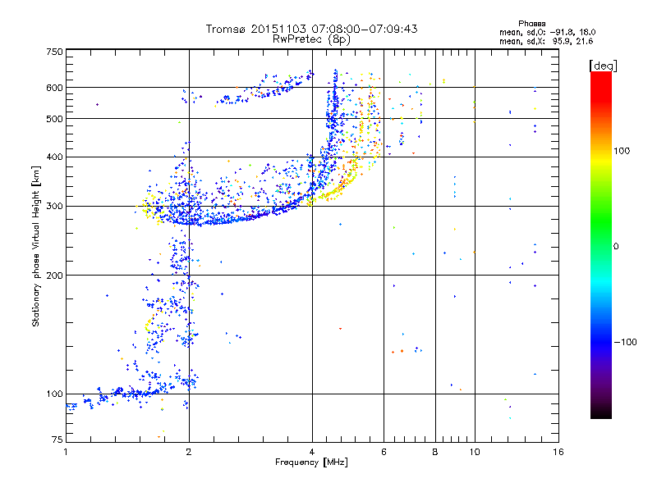Screen dimensions: 657x492
Task: Click the '600' height tick label
Action: point(54,88)
